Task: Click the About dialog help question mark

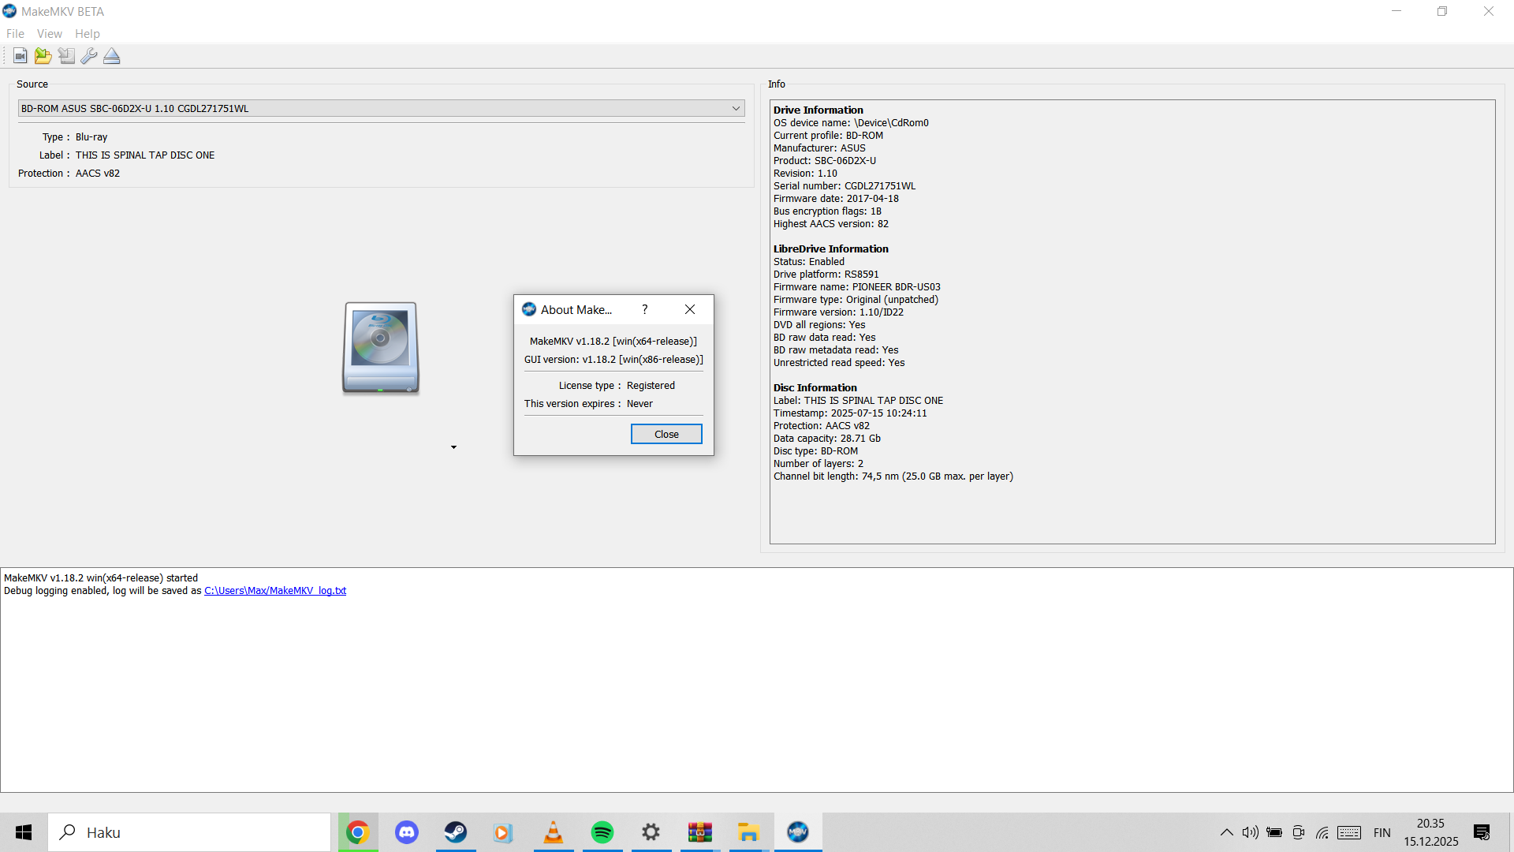Action: (x=644, y=309)
